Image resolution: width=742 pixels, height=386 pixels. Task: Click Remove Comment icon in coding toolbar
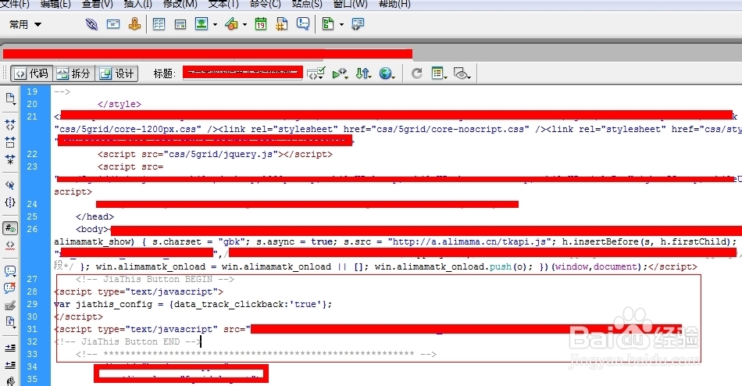tap(10, 288)
